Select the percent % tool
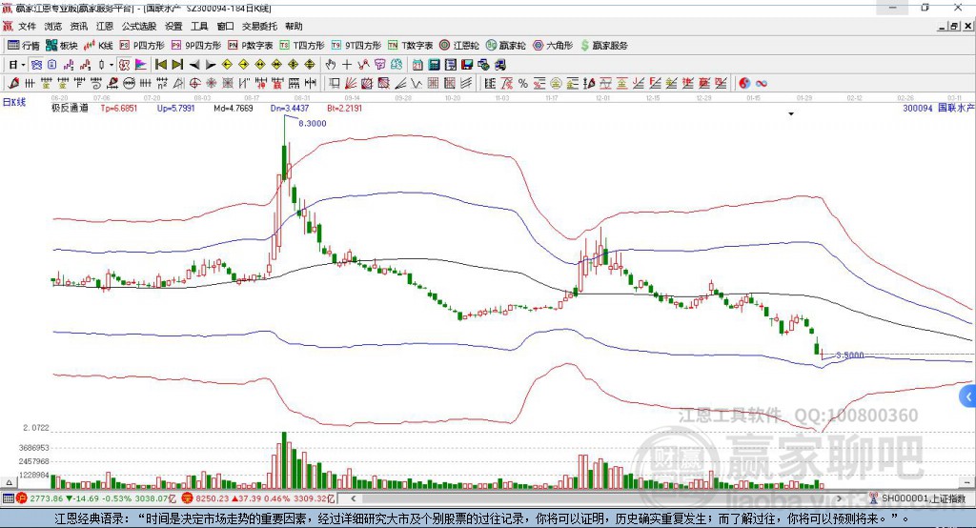The image size is (976, 528). click(x=523, y=83)
